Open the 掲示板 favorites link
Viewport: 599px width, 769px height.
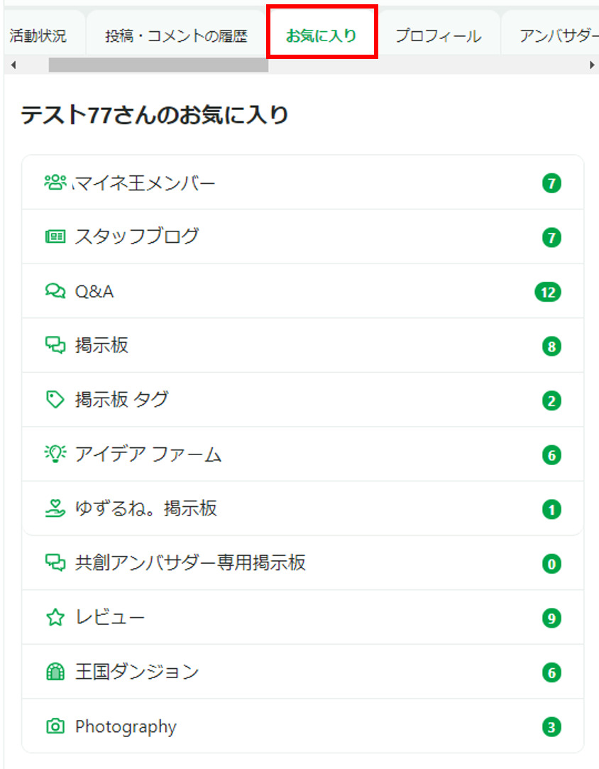tap(101, 346)
